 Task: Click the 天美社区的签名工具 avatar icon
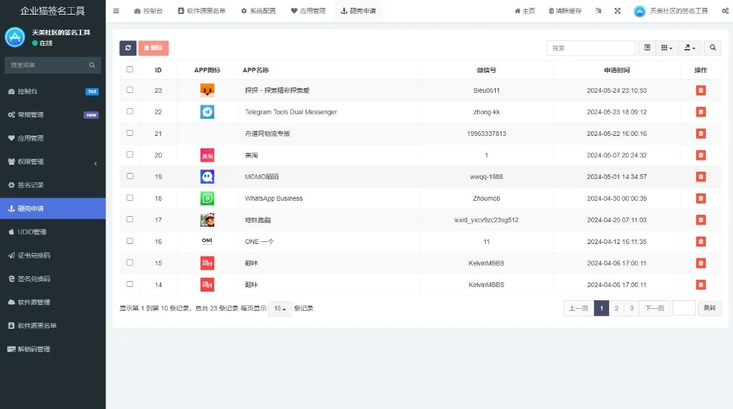[638, 11]
